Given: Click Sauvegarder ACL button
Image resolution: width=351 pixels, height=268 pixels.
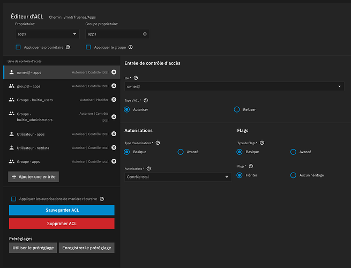Looking at the screenshot, I should point(62,210).
